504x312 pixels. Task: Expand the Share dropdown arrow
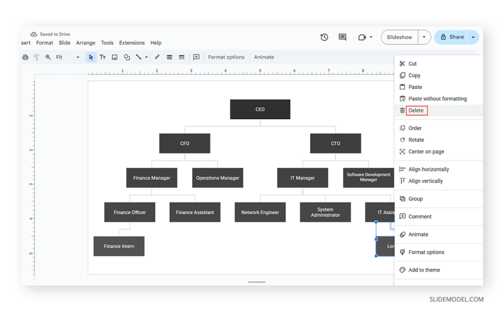pos(473,37)
